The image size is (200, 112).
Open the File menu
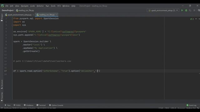point(7,6)
